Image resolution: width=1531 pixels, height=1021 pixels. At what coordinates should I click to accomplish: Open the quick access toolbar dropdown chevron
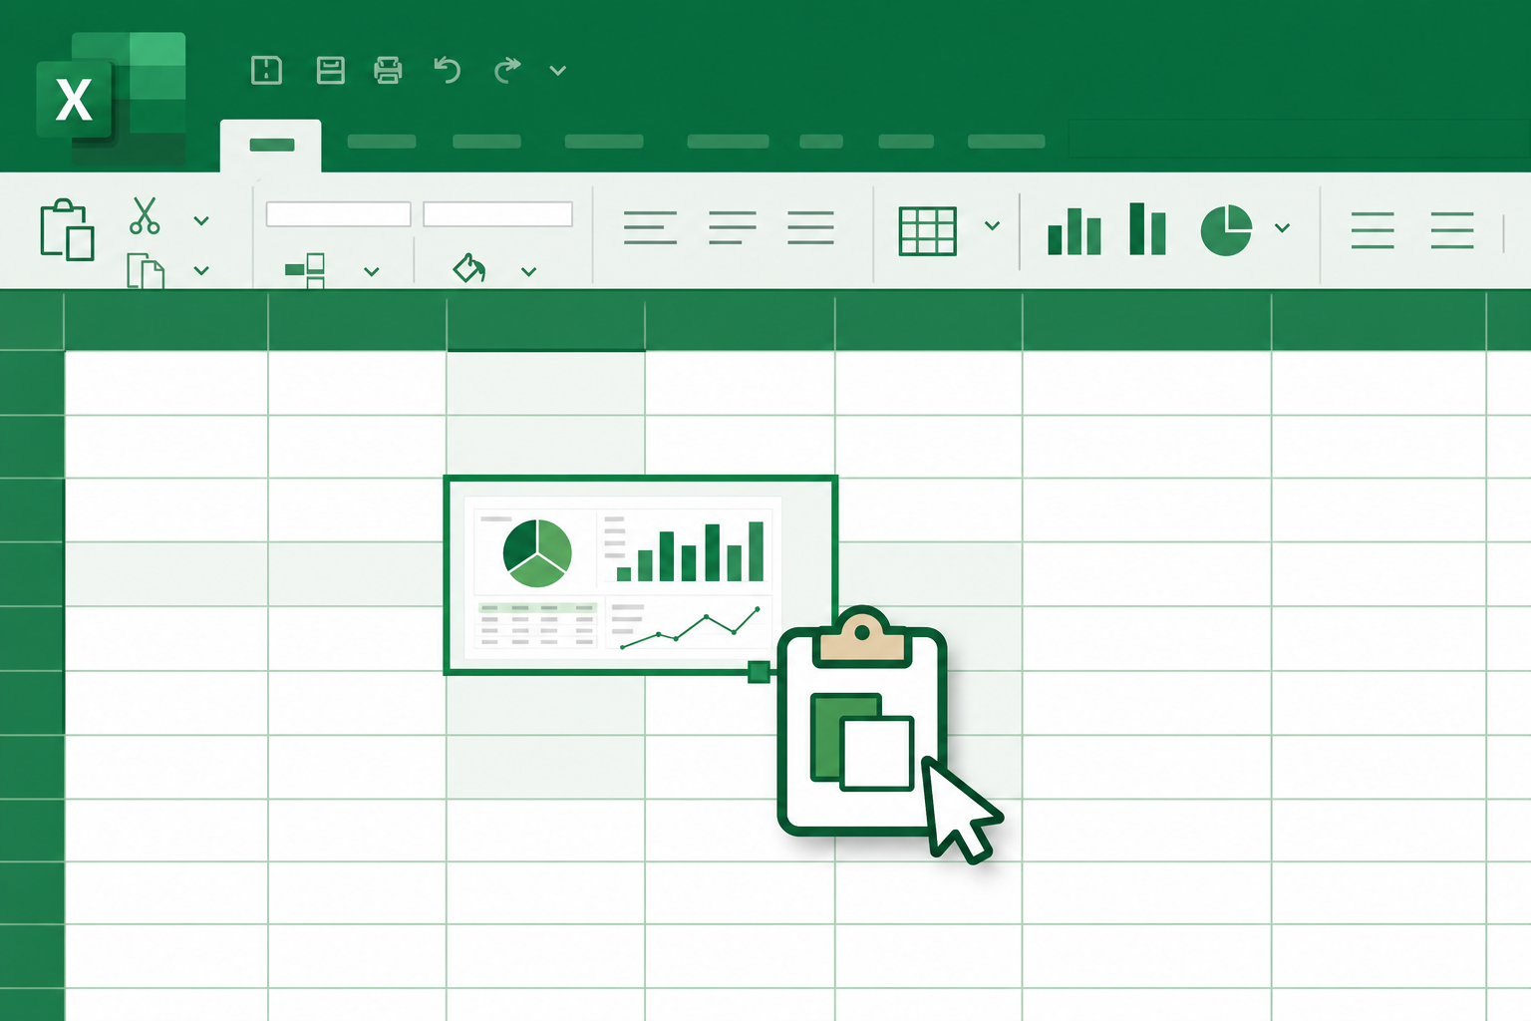tap(558, 70)
